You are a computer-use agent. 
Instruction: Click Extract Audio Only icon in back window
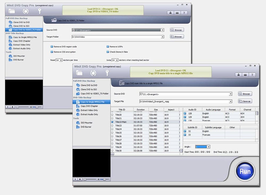point(10,48)
